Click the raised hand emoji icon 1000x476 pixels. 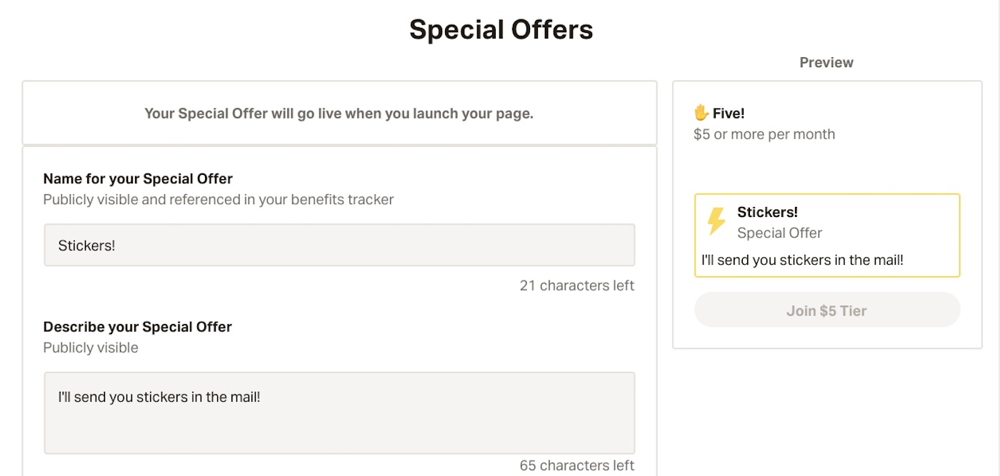pos(701,113)
